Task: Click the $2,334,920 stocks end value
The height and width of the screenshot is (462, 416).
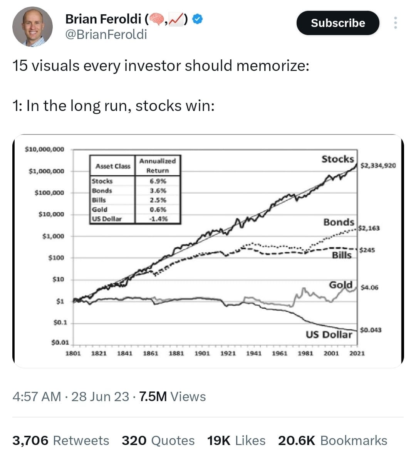Action: click(378, 165)
